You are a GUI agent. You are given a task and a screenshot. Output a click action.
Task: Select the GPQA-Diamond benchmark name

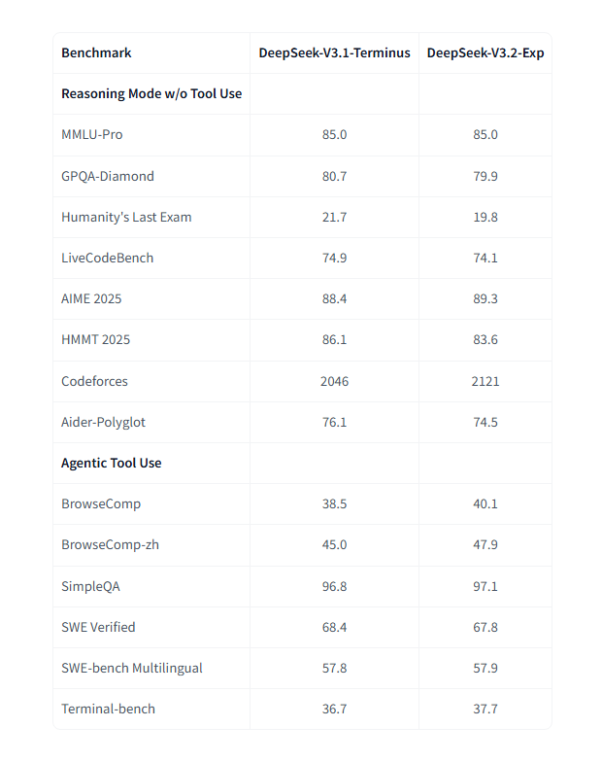click(108, 176)
